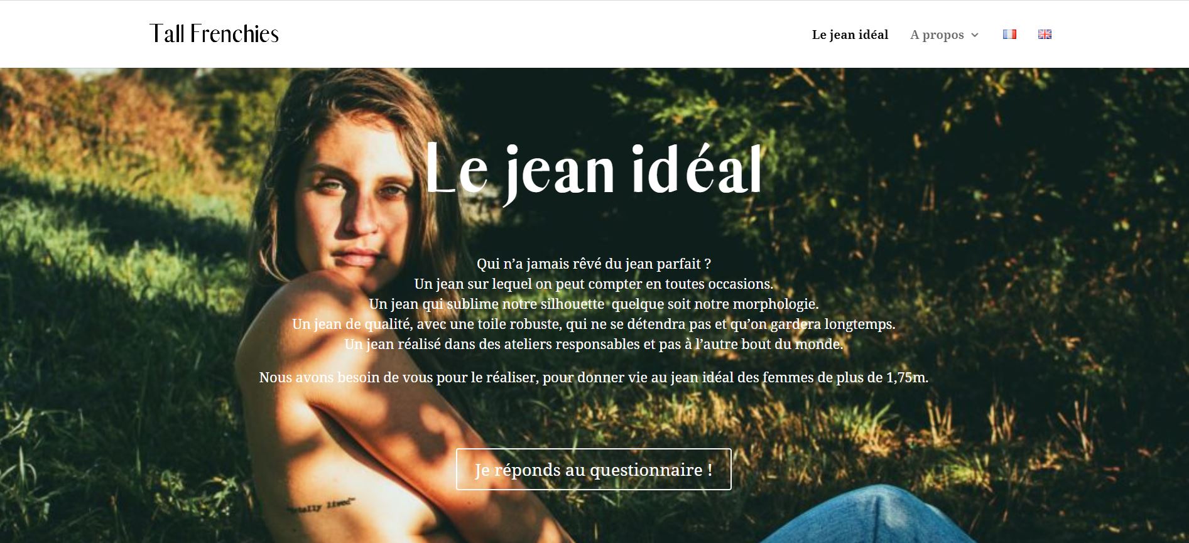Click the line Qui n'a jamais rêvé du jean parfait ?

click(x=594, y=264)
